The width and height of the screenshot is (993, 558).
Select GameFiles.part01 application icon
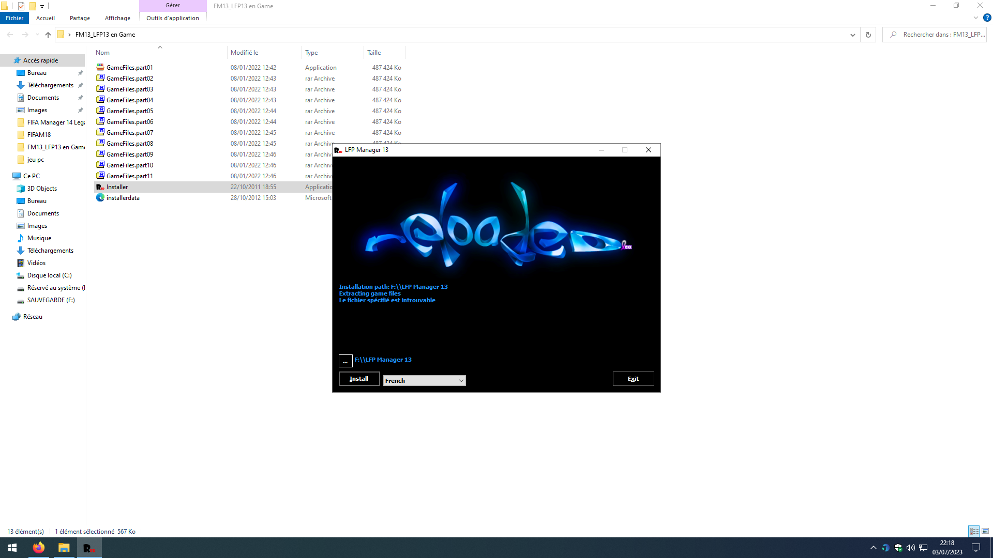point(100,67)
